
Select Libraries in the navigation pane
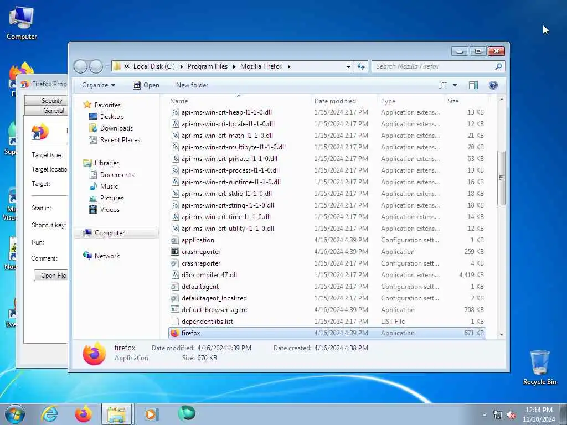click(x=107, y=163)
